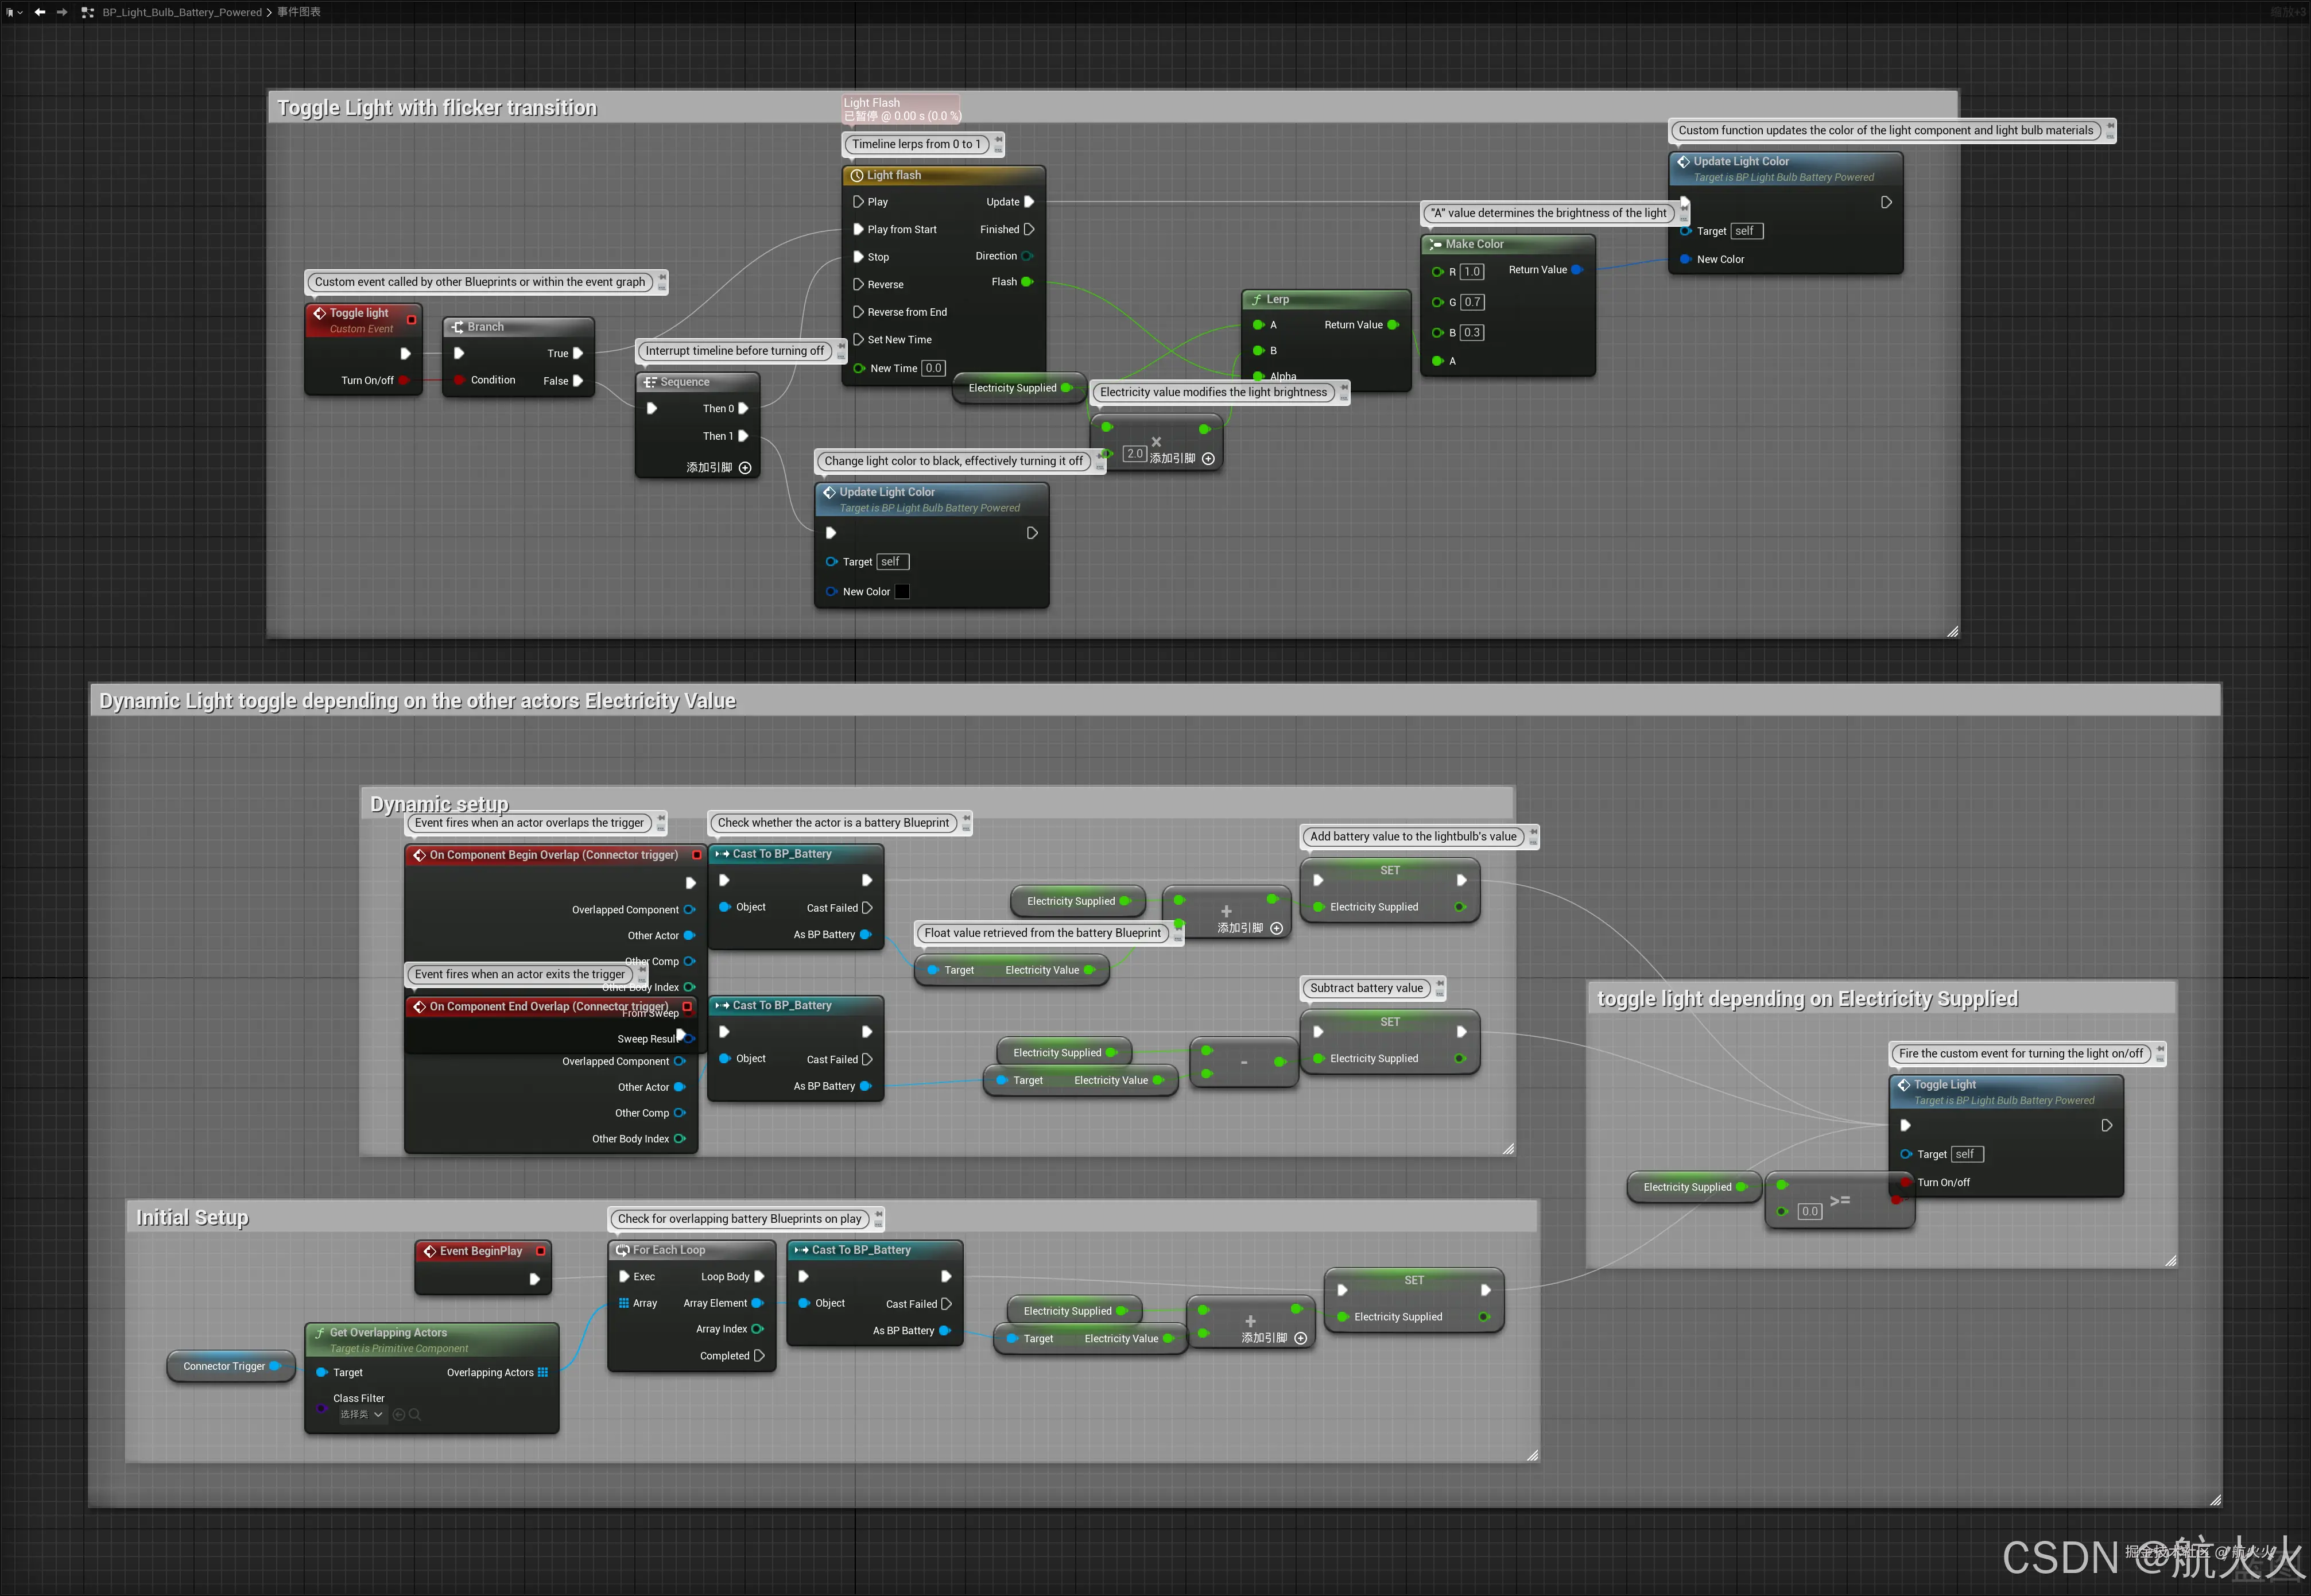Click the New Color black swatch

[902, 592]
